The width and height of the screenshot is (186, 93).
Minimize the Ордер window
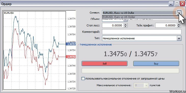[x=171, y=4]
